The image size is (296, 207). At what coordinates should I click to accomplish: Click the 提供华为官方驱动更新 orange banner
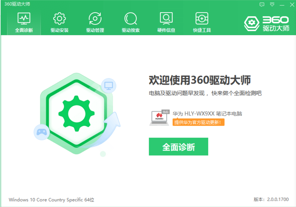pos(198,122)
